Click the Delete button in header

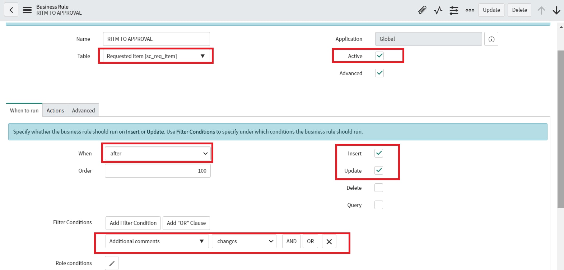tap(519, 10)
